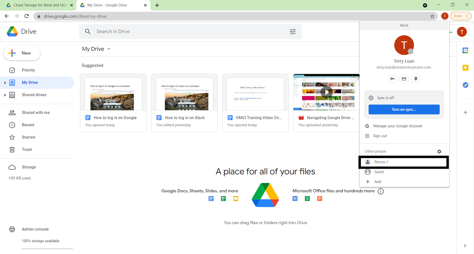Open Recent files list

point(28,125)
